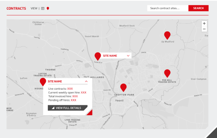Select the CONTRACTS heading tab

coord(16,9)
